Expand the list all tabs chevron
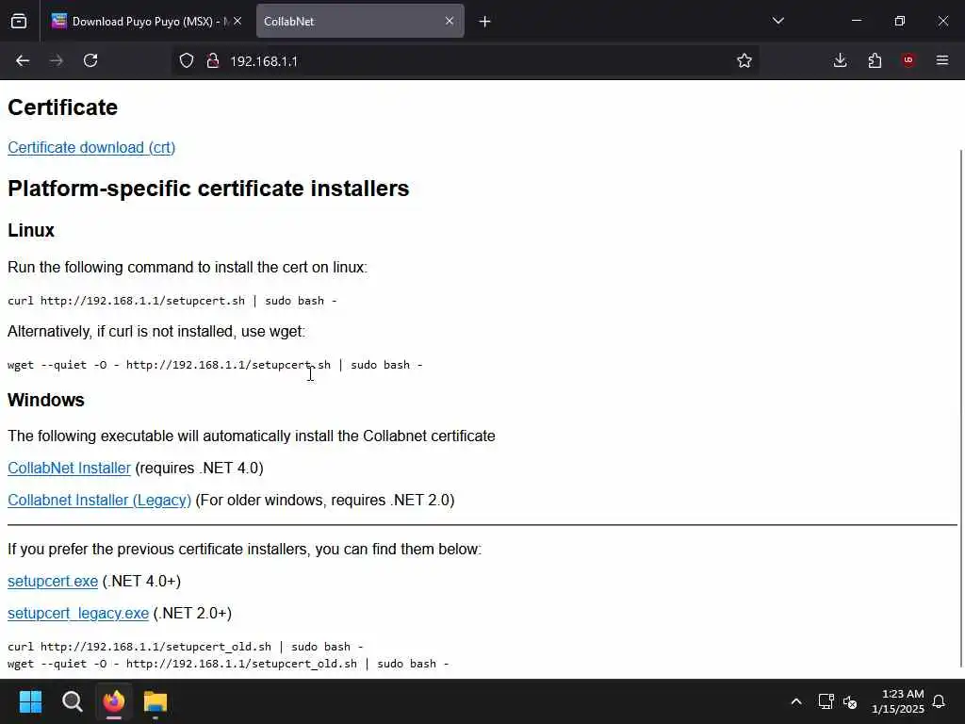Image resolution: width=965 pixels, height=724 pixels. pyautogui.click(x=777, y=21)
